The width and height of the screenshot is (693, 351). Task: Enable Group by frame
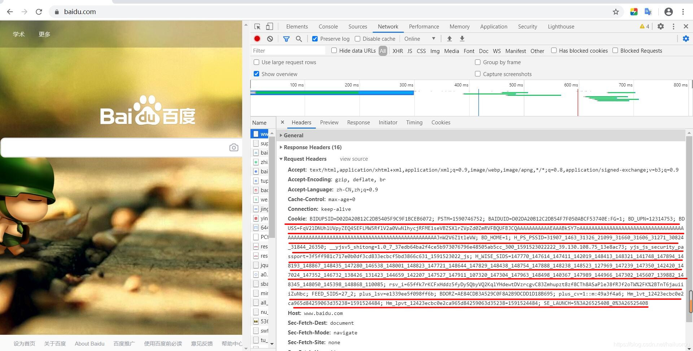(478, 62)
